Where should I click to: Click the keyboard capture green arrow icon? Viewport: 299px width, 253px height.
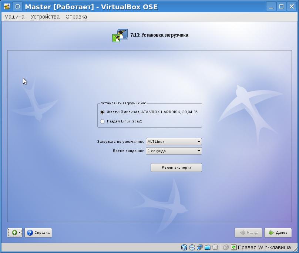(x=234, y=247)
